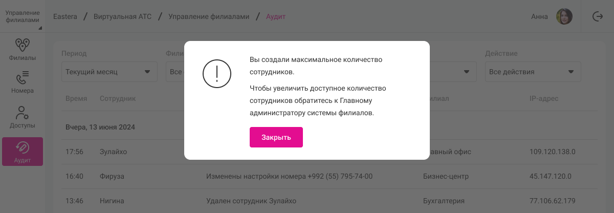Select the Аудит breadcrumb item
The width and height of the screenshot is (614, 213).
[x=276, y=16]
